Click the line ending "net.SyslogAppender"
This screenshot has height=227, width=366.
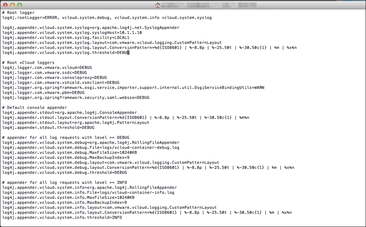[x=91, y=27]
